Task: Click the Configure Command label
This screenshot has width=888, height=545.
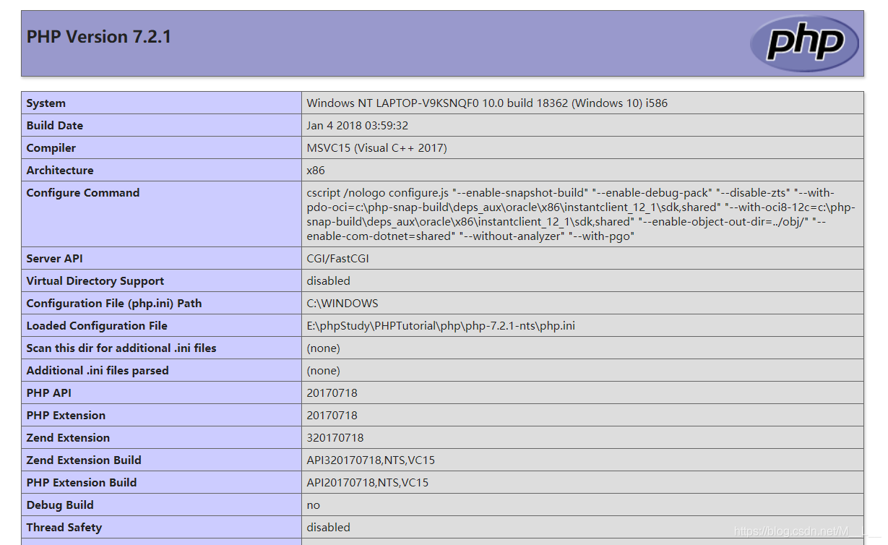Action: coord(83,193)
